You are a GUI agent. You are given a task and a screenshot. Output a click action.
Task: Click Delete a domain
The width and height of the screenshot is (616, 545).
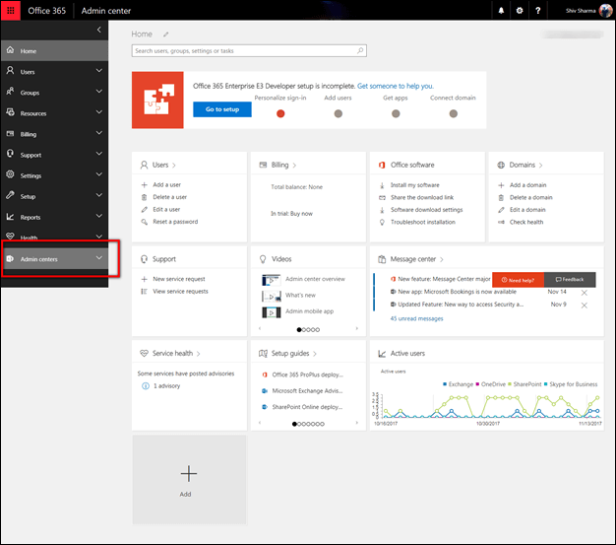[x=530, y=197]
